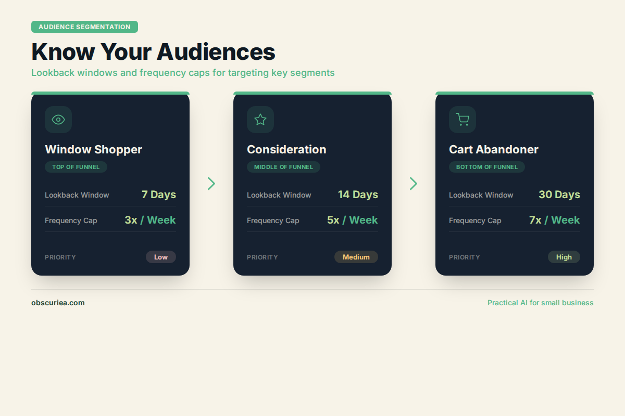Click Lookback Window label in Consideration card
The height and width of the screenshot is (416, 625).
(x=279, y=195)
